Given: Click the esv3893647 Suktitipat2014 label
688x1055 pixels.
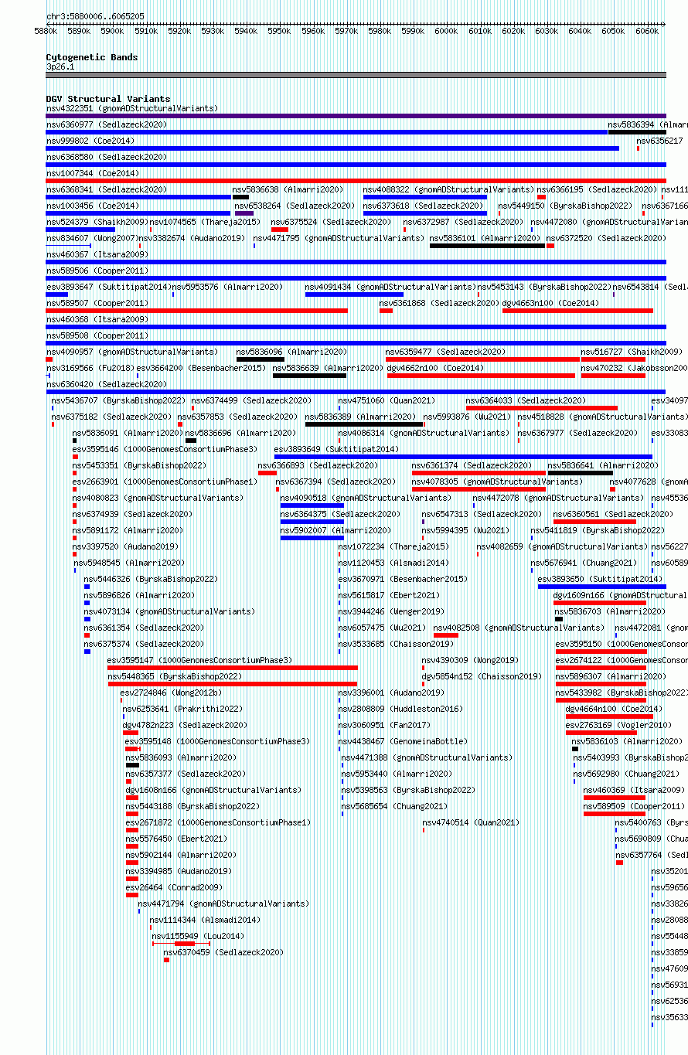Looking at the screenshot, I should pyautogui.click(x=108, y=288).
